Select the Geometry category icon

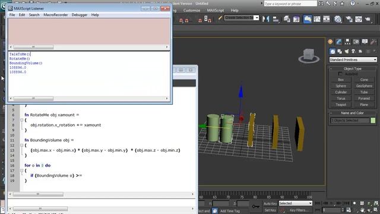[x=332, y=51]
